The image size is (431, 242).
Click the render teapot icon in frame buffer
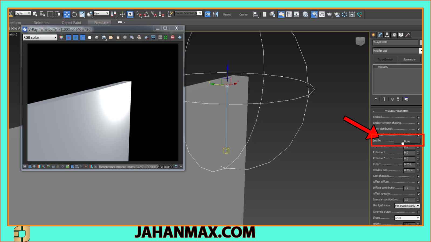point(180,37)
